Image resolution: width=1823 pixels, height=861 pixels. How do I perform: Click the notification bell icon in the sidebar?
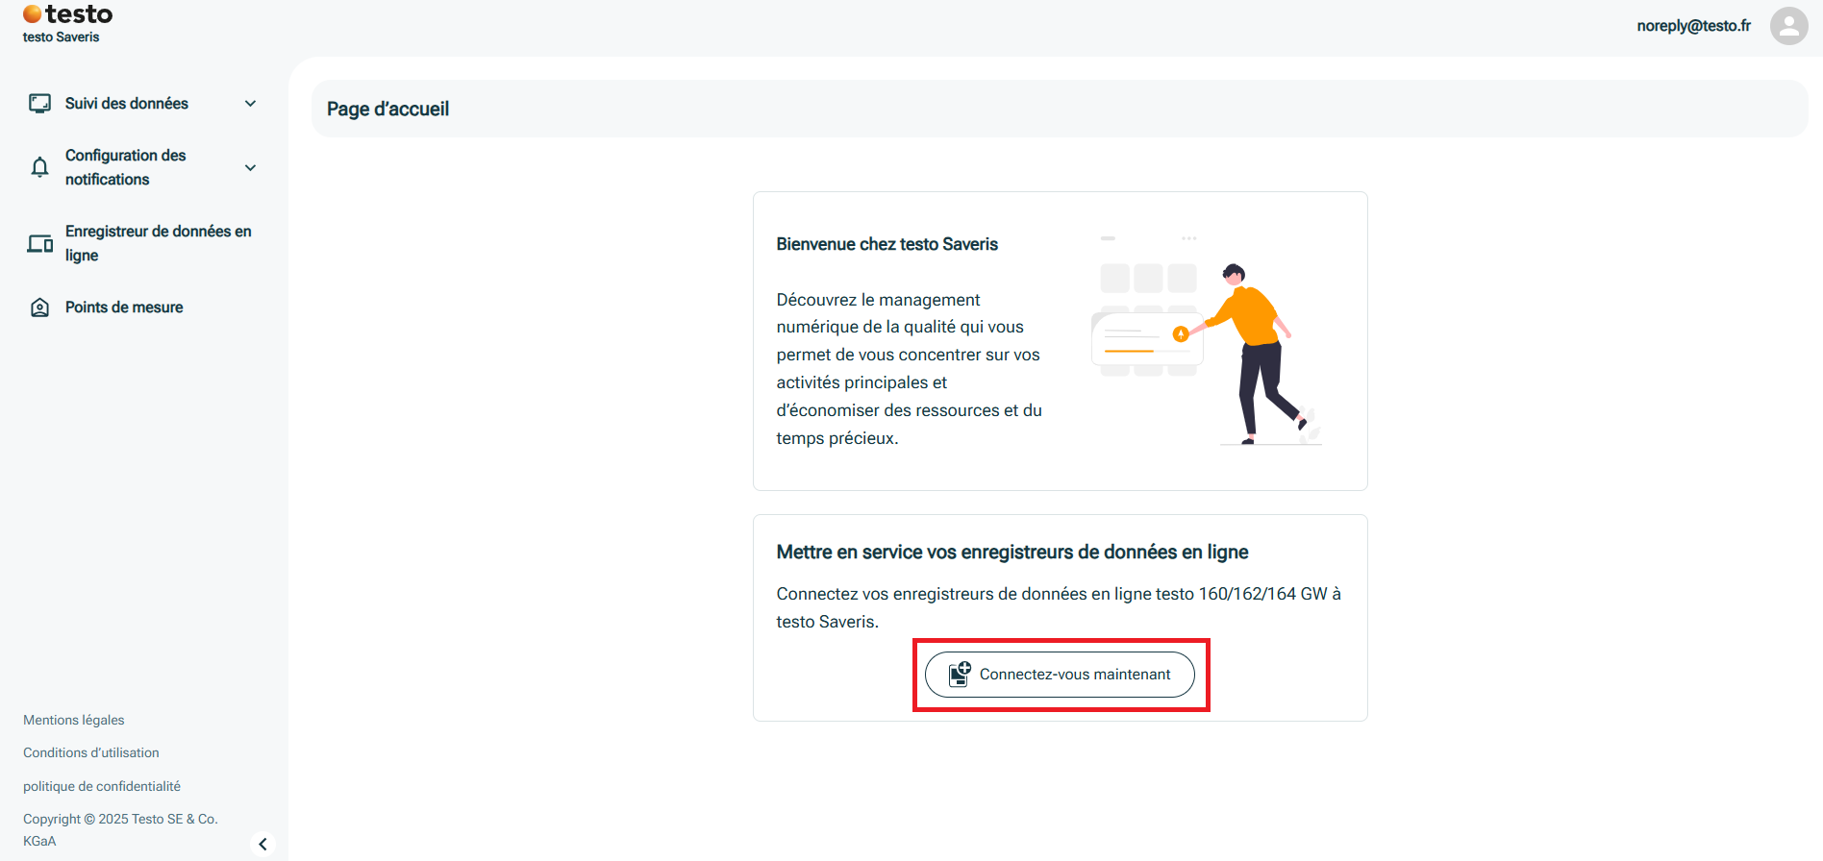(39, 167)
